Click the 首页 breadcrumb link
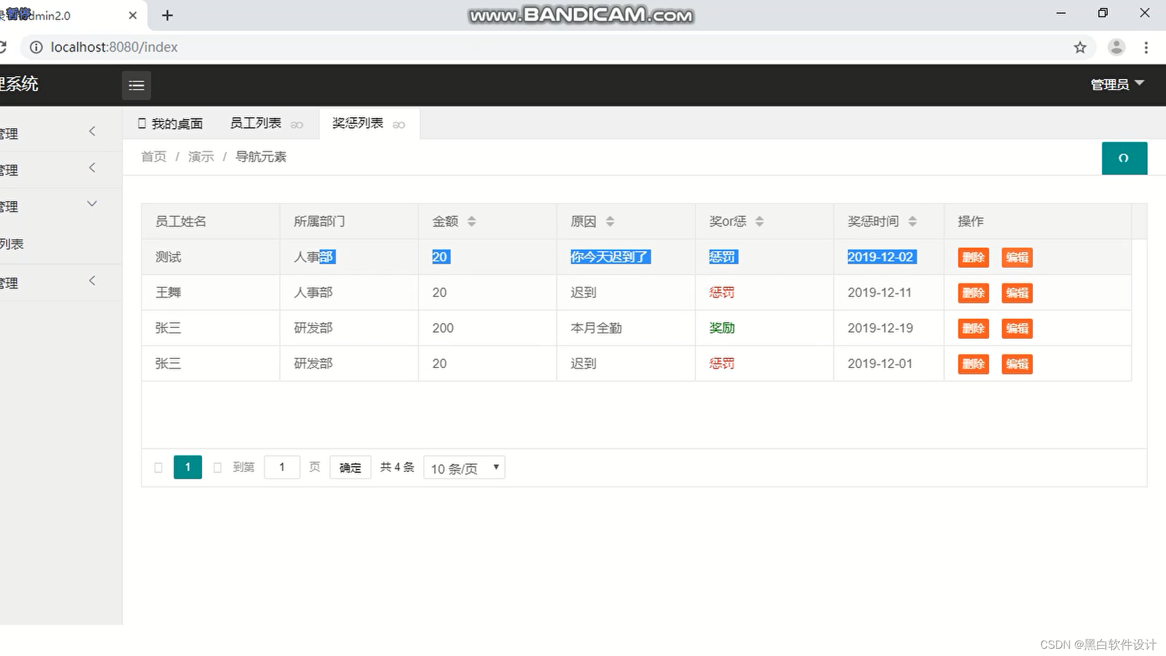 tap(154, 157)
